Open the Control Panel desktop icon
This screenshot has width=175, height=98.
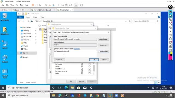[5, 74]
